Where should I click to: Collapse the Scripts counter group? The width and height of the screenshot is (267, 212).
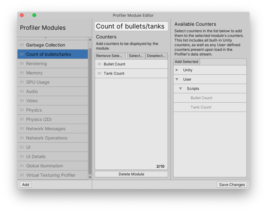(x=181, y=88)
